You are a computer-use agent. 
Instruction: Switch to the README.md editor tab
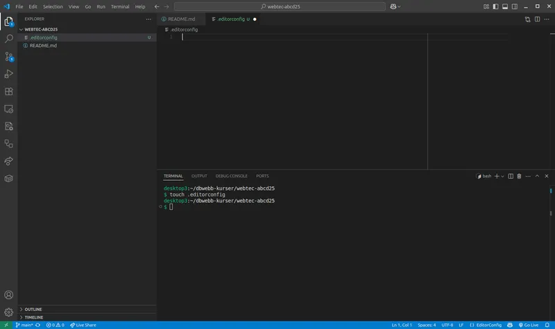point(181,19)
